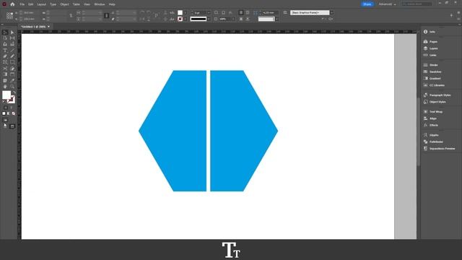Click Apply None button in Tools panel
Image resolution: width=462 pixels, height=260 pixels.
point(13,113)
